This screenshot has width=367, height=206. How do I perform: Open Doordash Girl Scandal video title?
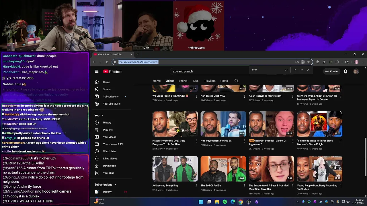coord(268,142)
